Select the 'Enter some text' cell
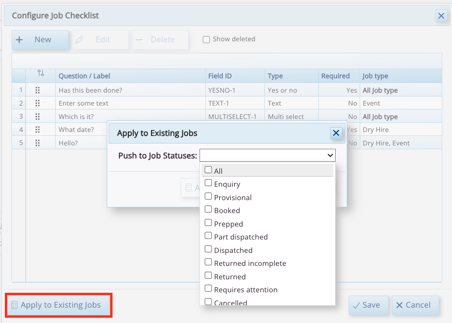This screenshot has width=452, height=323. coord(130,103)
